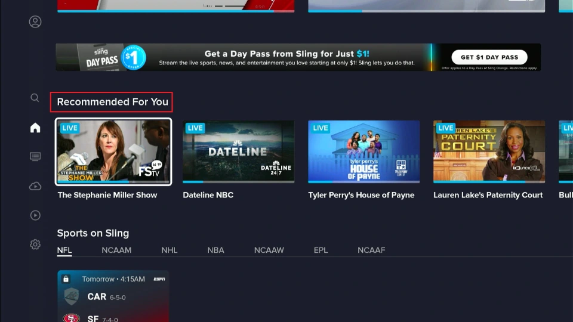Switch to the NCAAM sports tab
This screenshot has height=322, width=573.
click(x=116, y=250)
